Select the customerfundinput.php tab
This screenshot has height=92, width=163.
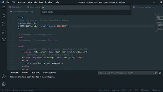tap(22, 11)
